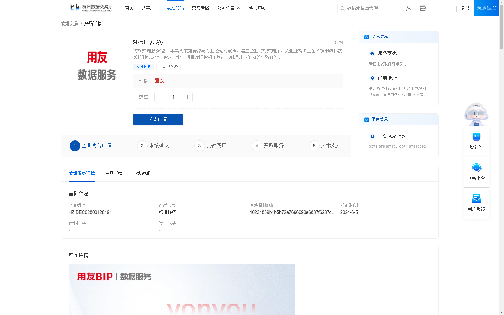The image size is (504, 315).
Task: Open the user profile icon
Action: [x=409, y=8]
